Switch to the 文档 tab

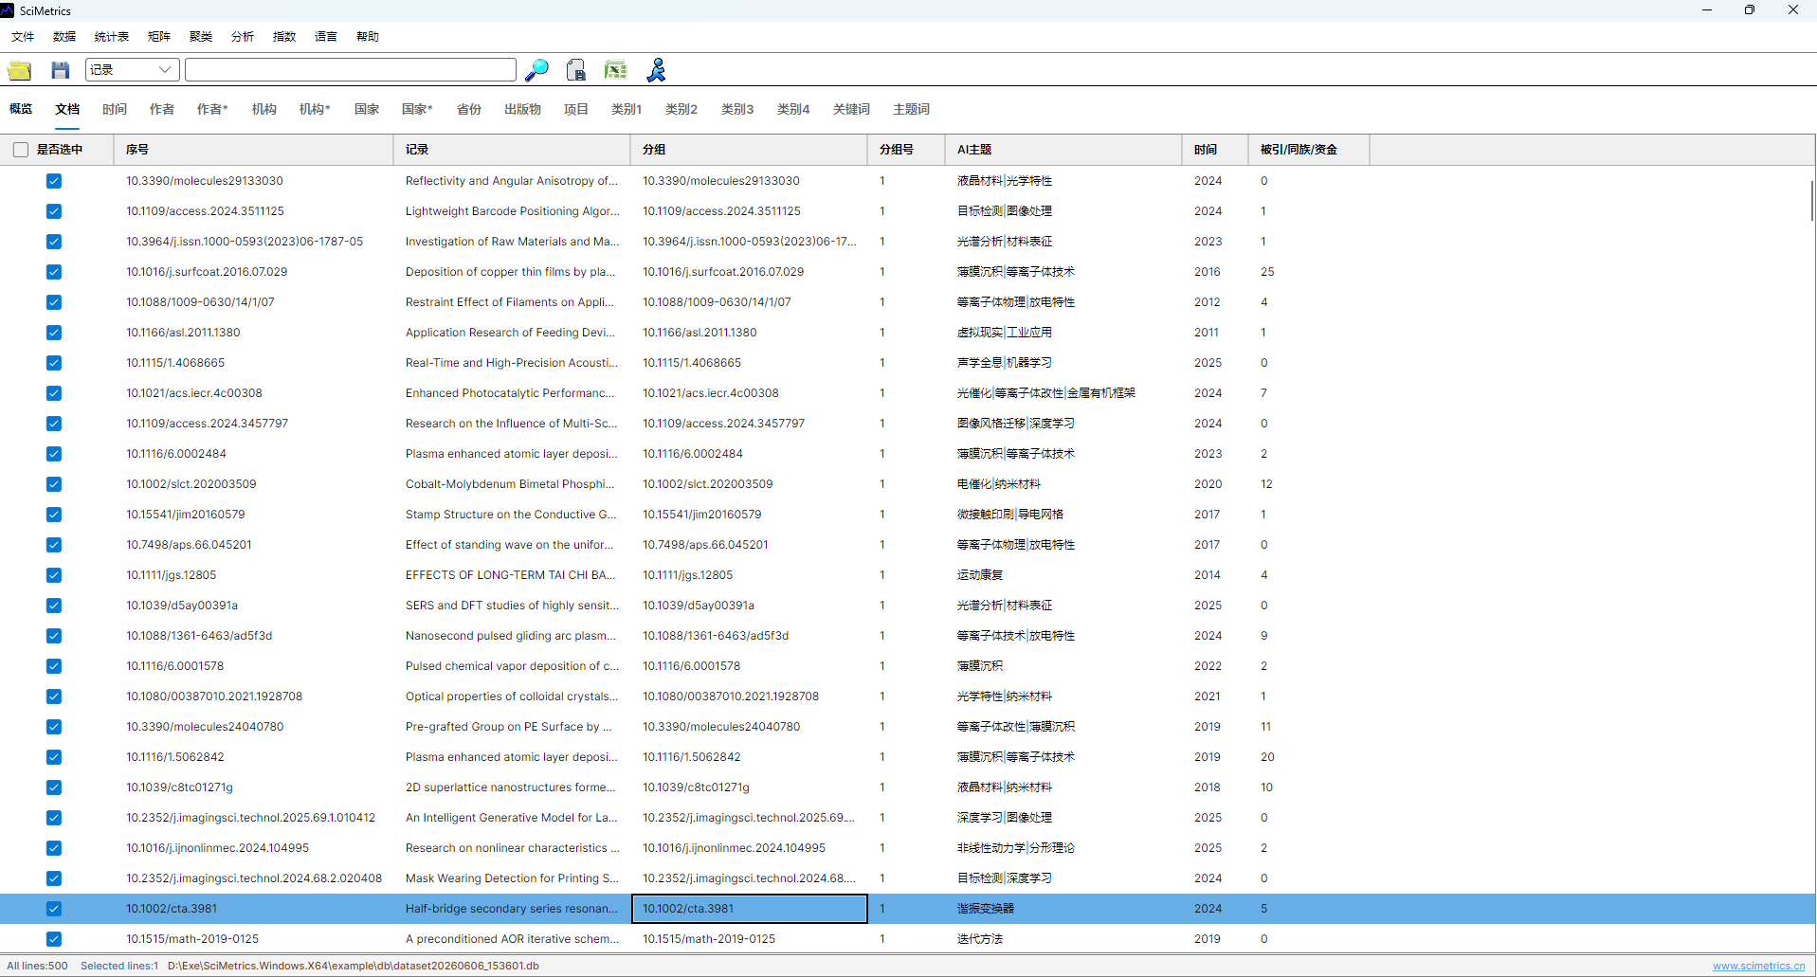coord(67,109)
